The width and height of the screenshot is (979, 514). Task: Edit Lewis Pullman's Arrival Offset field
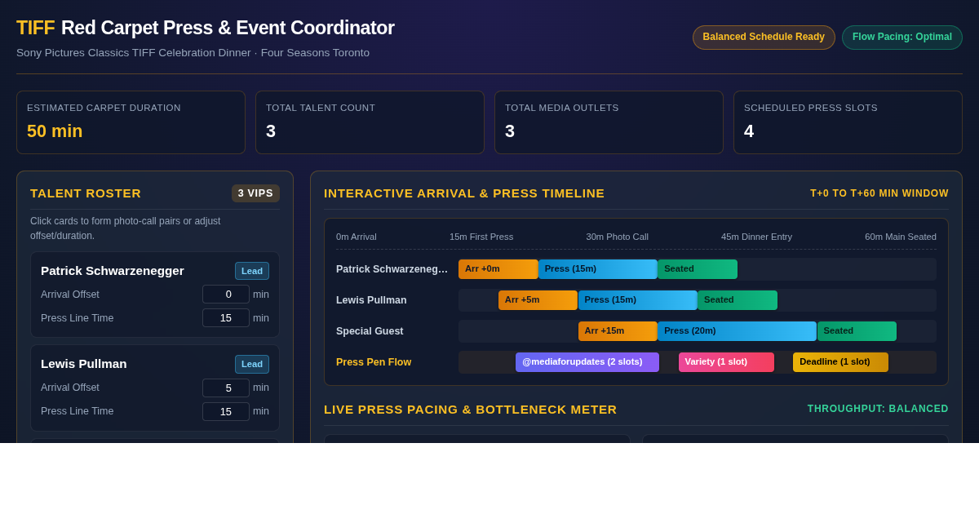click(226, 388)
